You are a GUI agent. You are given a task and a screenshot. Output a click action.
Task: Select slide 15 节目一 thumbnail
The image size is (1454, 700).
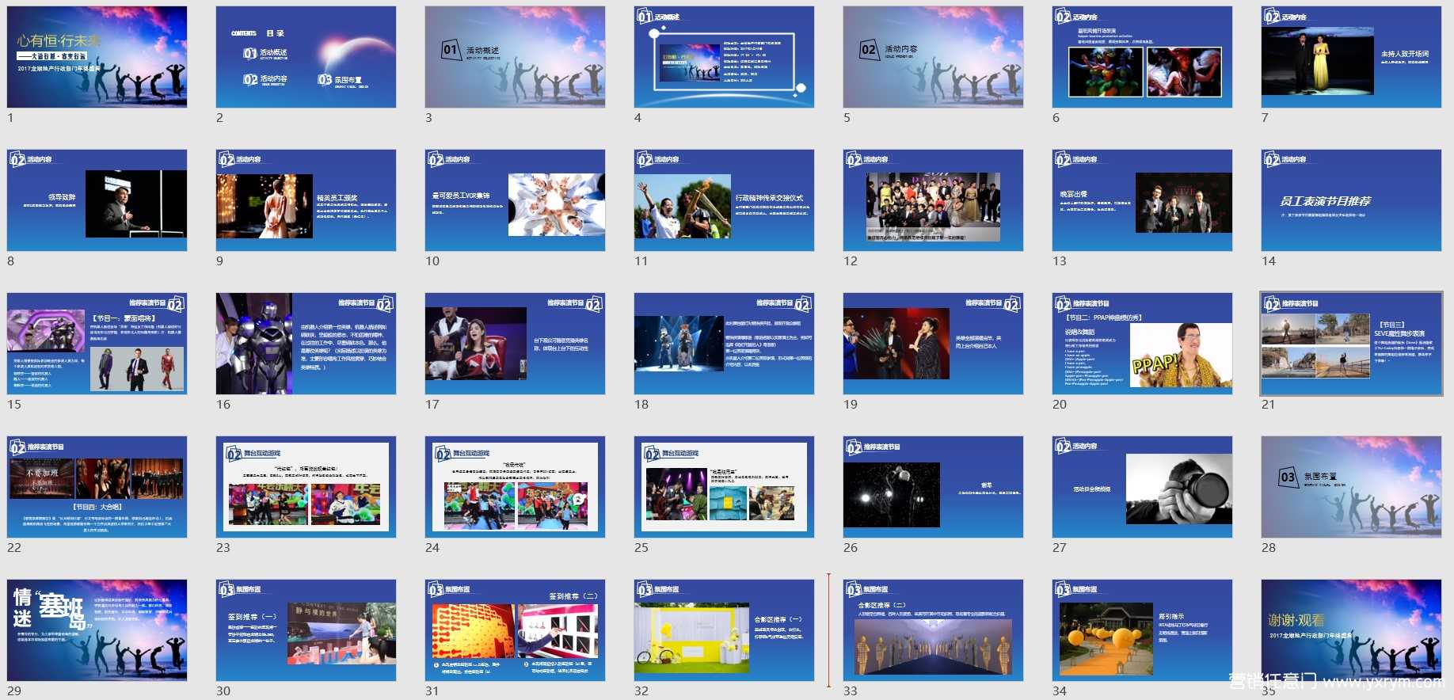click(97, 344)
